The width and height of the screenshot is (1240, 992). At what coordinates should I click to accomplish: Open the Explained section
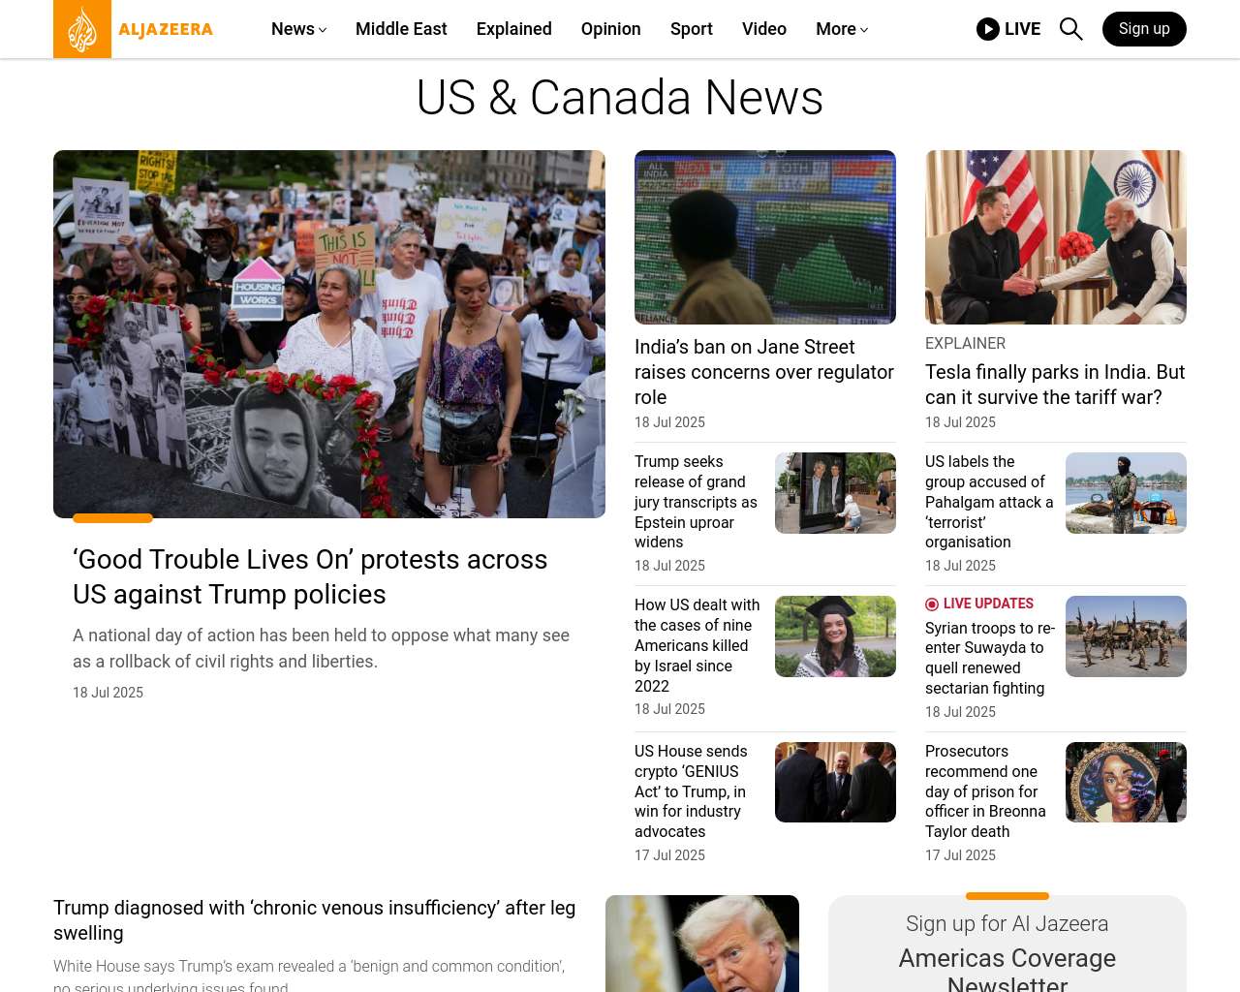coord(514,29)
